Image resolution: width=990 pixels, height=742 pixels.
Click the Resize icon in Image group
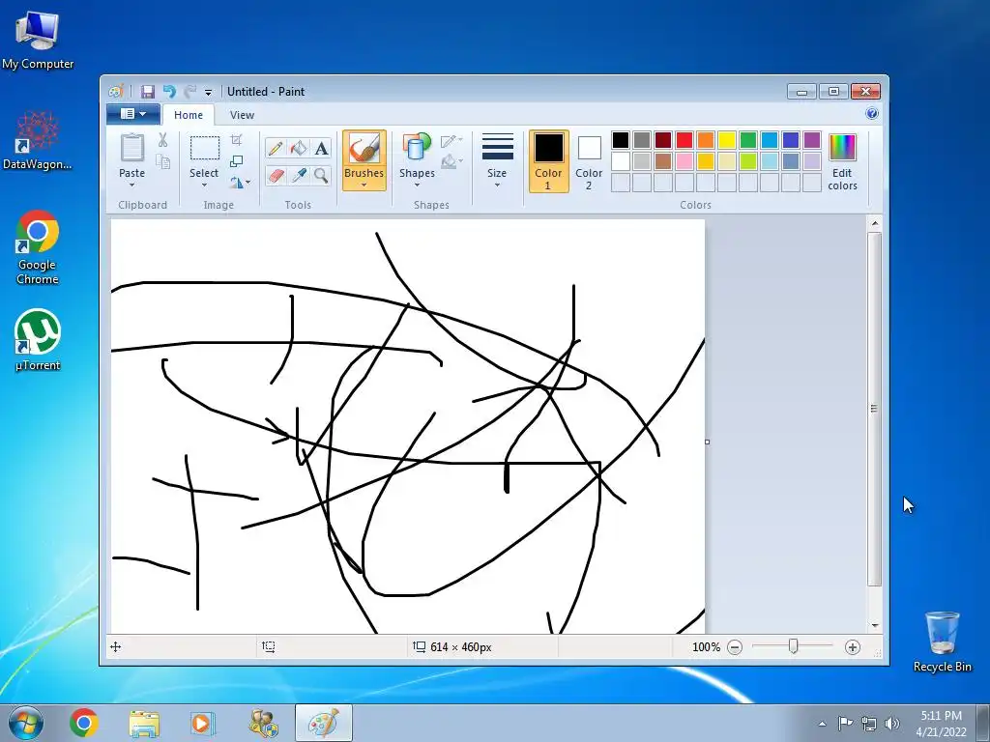click(x=236, y=161)
